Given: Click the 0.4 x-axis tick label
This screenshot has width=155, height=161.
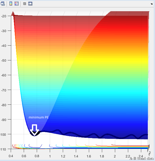Looking at the screenshot, I should tap(11, 156).
